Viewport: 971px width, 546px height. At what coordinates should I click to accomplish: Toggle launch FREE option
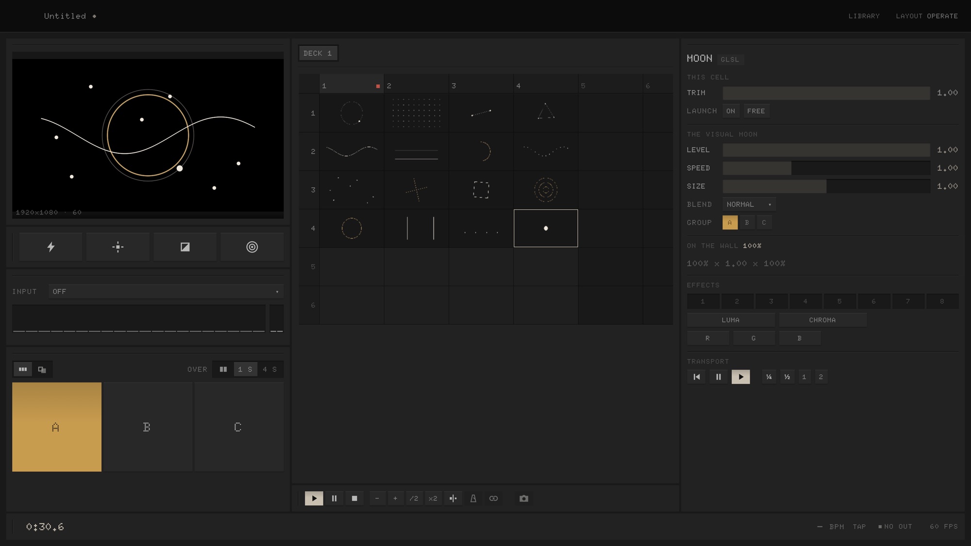(x=756, y=111)
